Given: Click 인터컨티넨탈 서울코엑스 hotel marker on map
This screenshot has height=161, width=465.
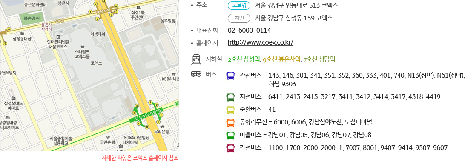Looking at the screenshot, I should tap(58, 37).
